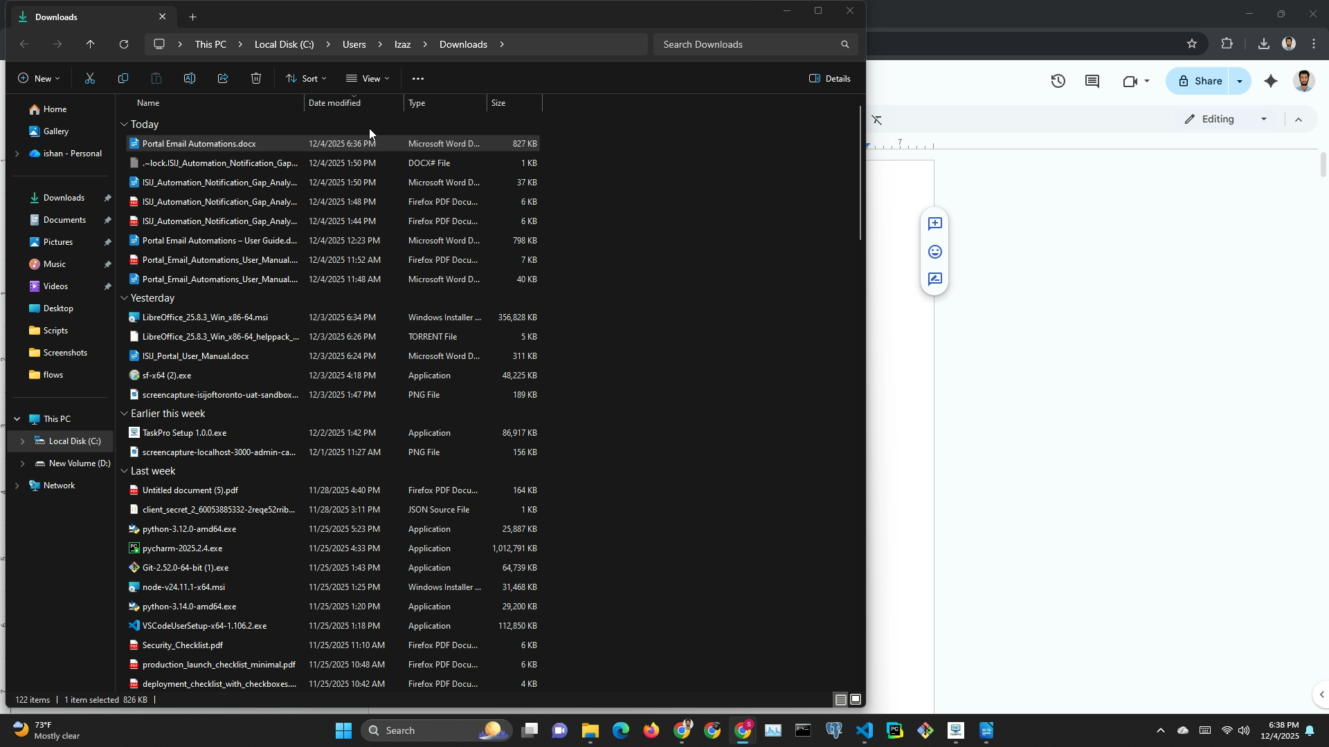Screen dimensions: 1329x747
Task: Switch to details list view in status bar
Action: 840,700
